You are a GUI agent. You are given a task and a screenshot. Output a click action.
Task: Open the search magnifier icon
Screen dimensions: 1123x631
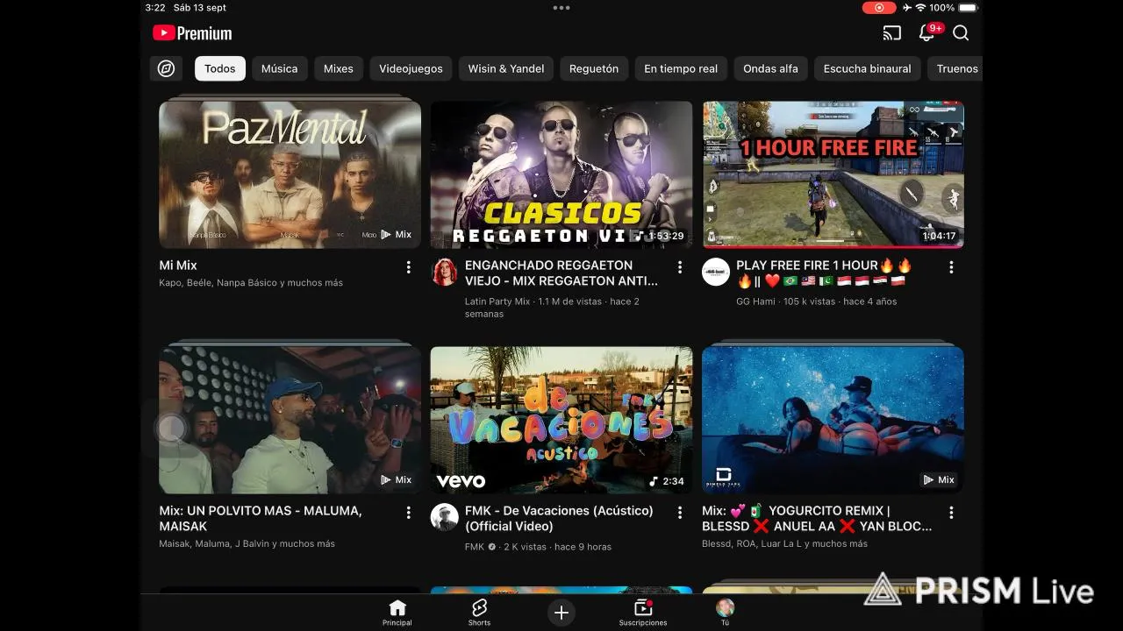tap(961, 33)
